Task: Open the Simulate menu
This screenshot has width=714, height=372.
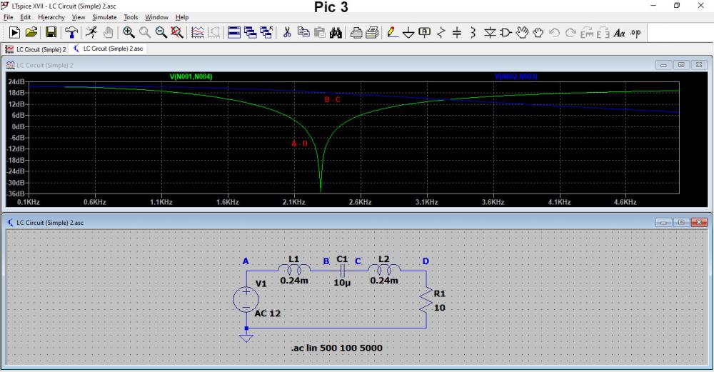Action: click(x=104, y=17)
